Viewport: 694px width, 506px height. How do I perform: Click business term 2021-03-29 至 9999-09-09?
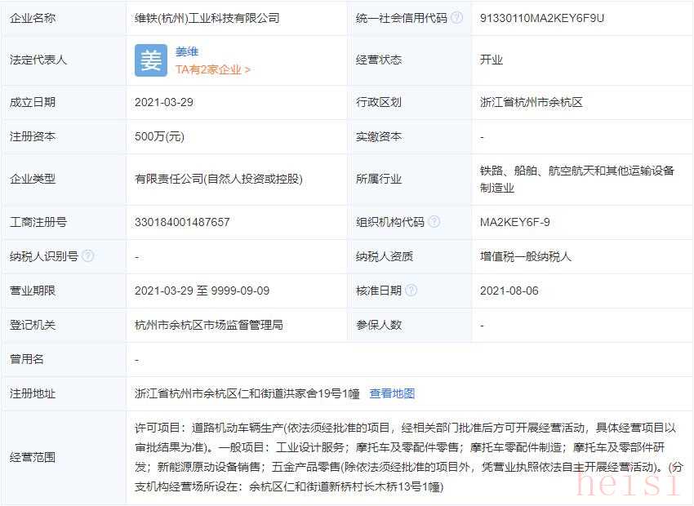(x=202, y=291)
